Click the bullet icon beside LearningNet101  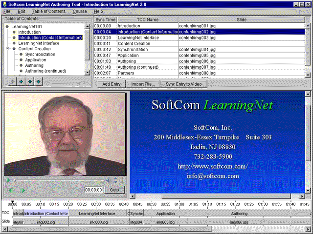click(7, 26)
